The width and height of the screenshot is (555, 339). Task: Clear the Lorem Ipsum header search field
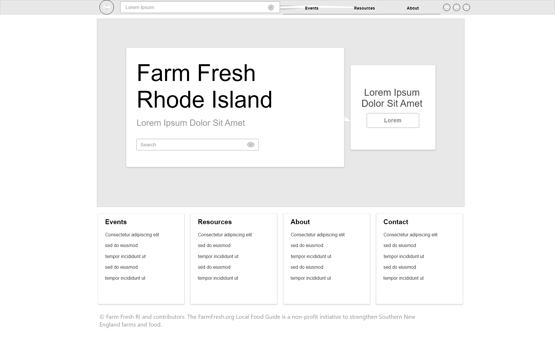pos(271,8)
